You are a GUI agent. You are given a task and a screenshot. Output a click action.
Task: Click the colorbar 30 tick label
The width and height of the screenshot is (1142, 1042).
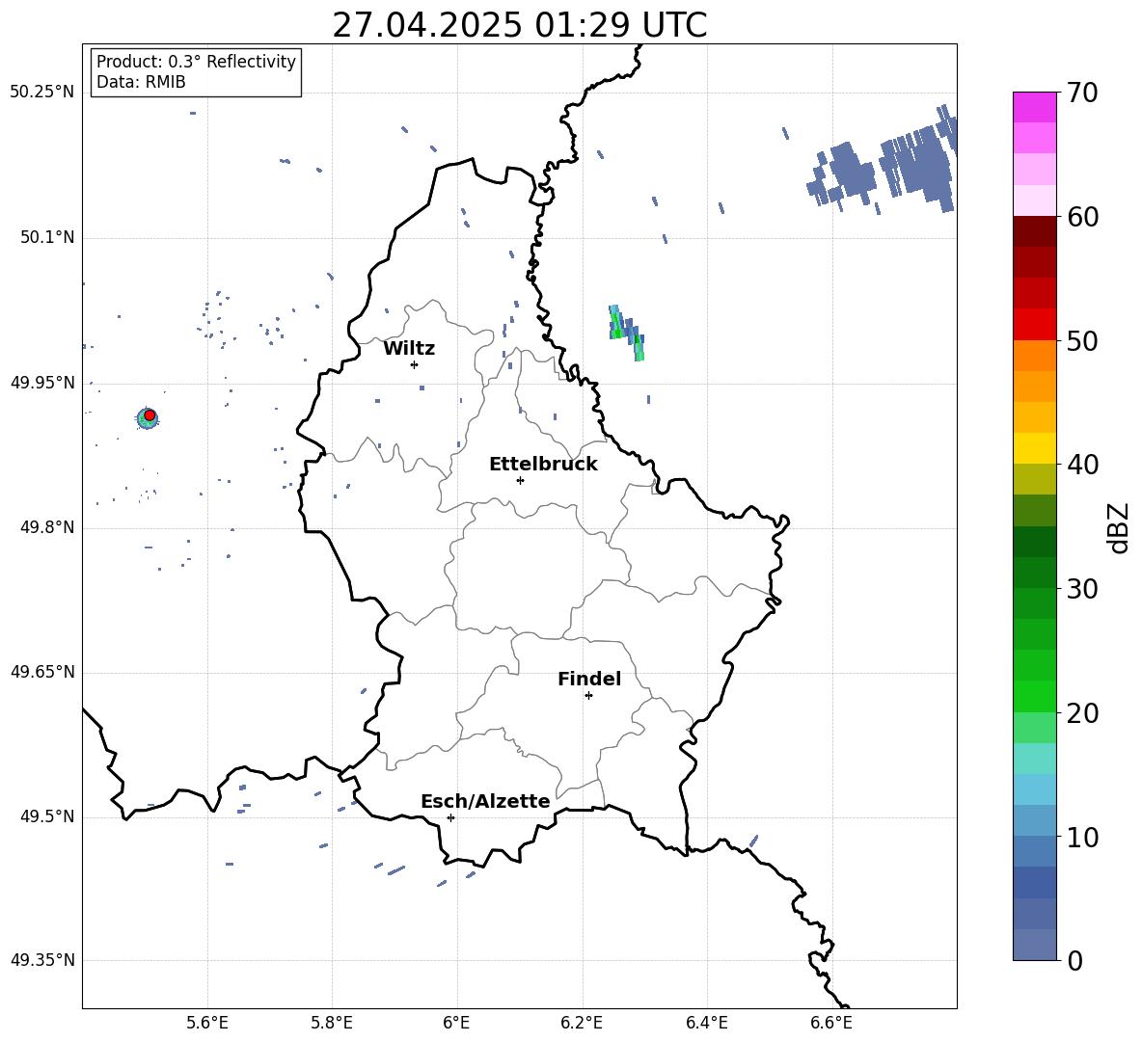pos(1083,589)
